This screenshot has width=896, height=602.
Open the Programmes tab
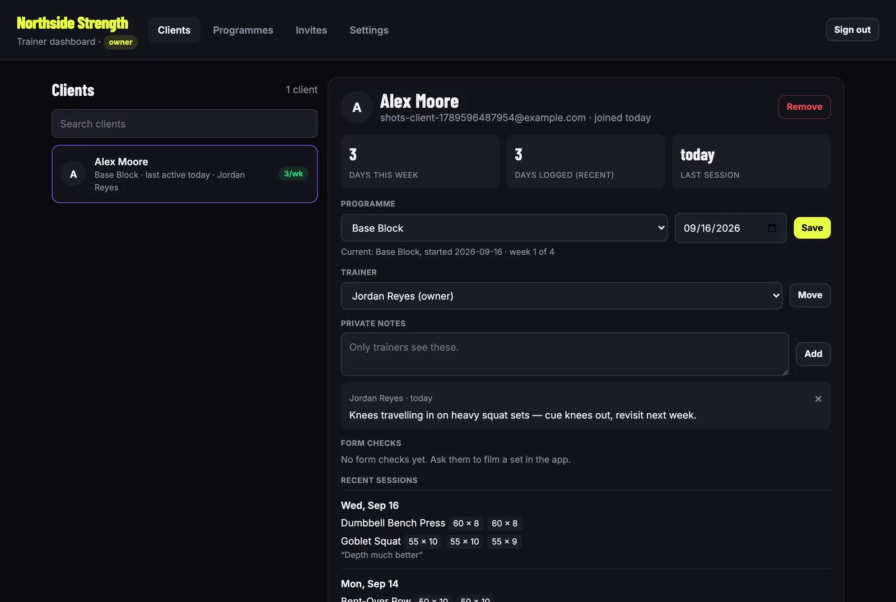click(243, 30)
